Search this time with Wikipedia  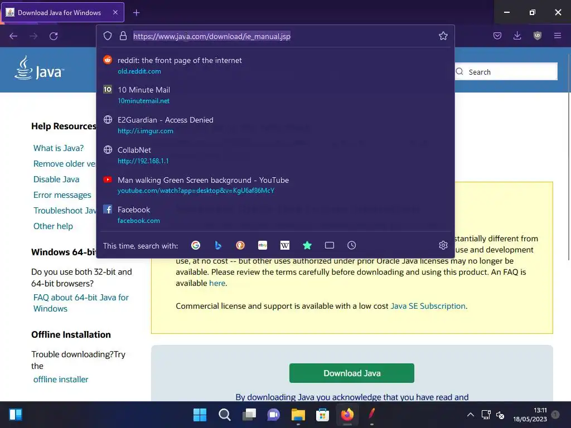click(285, 245)
